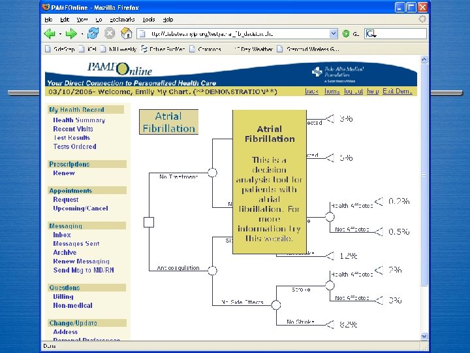The width and height of the screenshot is (470, 353).
Task: Open Recent Visits in sidebar
Action: pyautogui.click(x=73, y=129)
